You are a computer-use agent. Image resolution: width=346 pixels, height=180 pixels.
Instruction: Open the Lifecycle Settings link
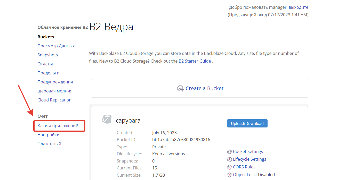coord(250,159)
